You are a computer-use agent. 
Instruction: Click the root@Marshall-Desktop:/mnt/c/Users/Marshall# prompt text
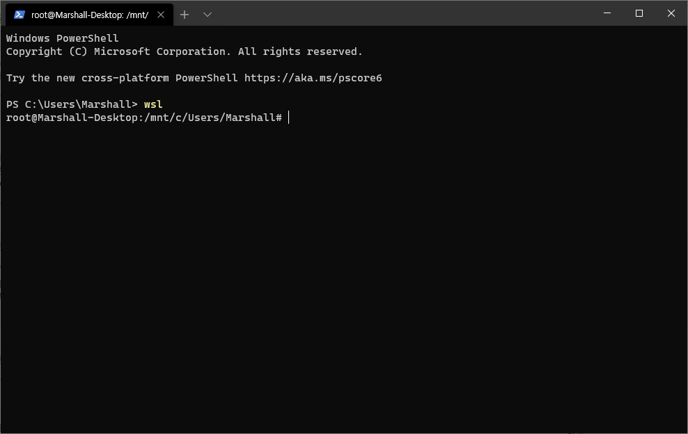143,118
